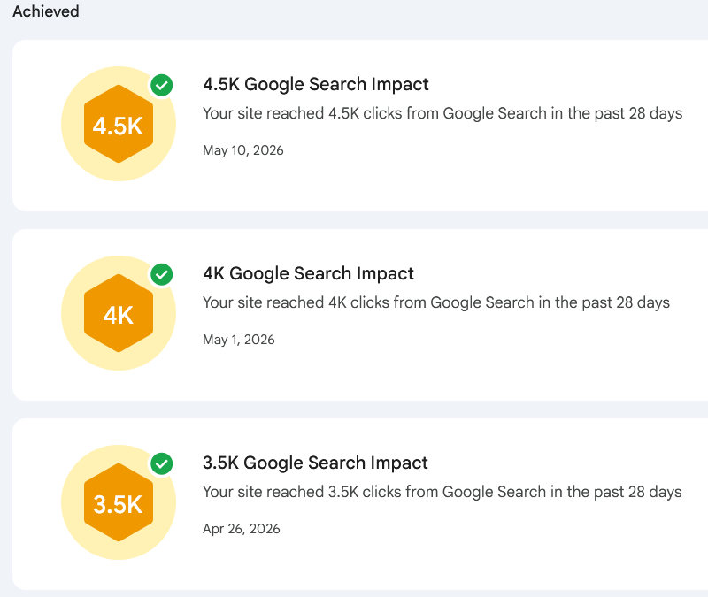The image size is (708, 597).
Task: Click green checkmark on 3.5K badge
Action: pyautogui.click(x=162, y=463)
